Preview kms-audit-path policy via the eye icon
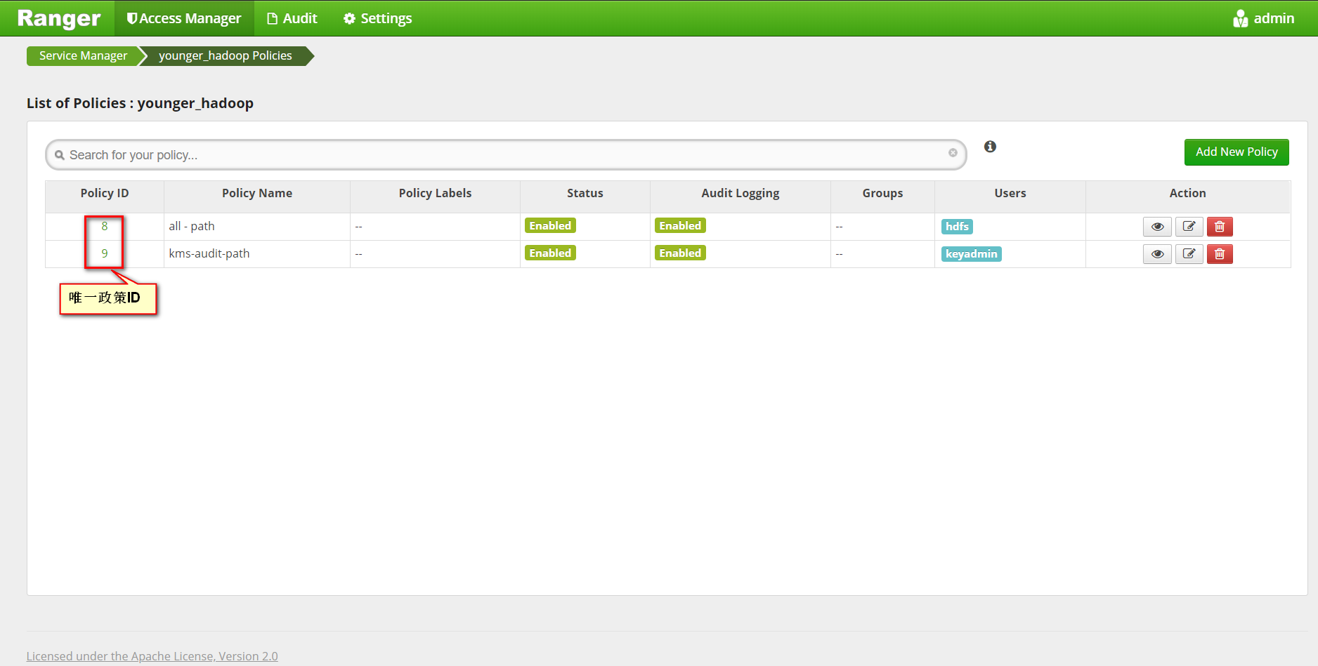This screenshot has width=1318, height=666. [x=1157, y=253]
